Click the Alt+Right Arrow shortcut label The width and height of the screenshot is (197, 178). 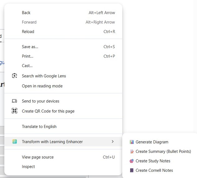(100, 22)
